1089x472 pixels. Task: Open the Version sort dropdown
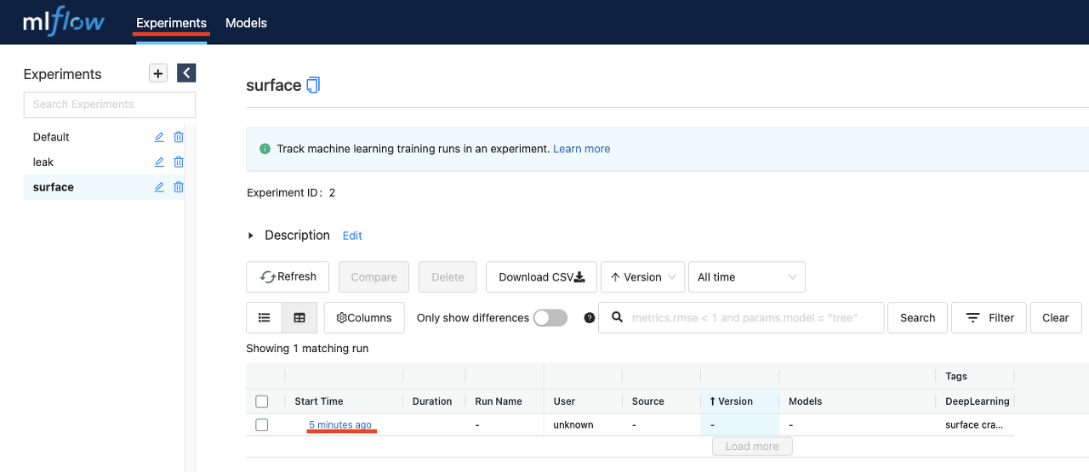click(x=642, y=277)
